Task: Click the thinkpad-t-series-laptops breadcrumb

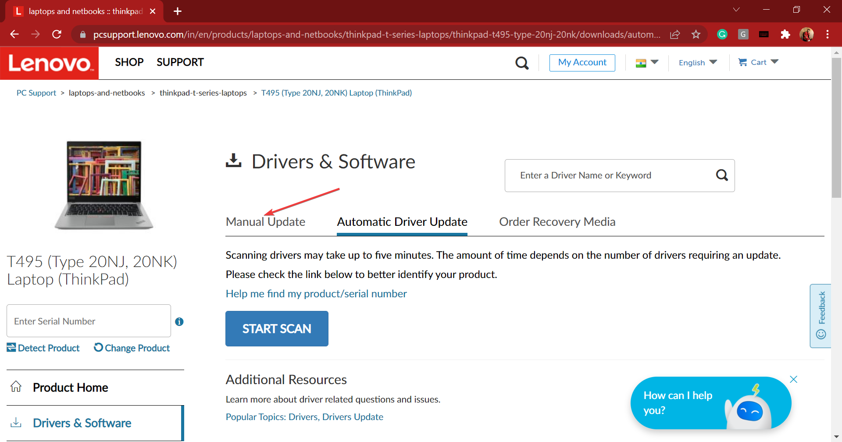Action: 203,93
